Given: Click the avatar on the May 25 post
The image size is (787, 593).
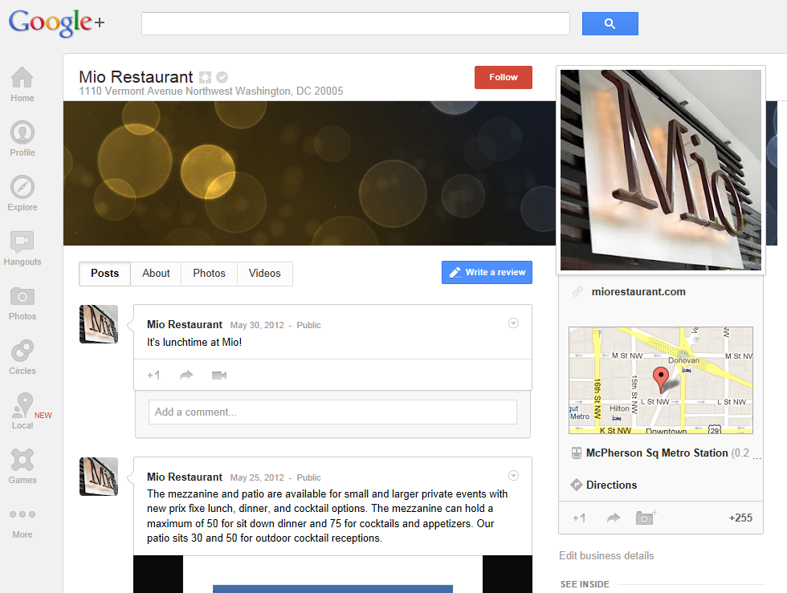Looking at the screenshot, I should [99, 477].
